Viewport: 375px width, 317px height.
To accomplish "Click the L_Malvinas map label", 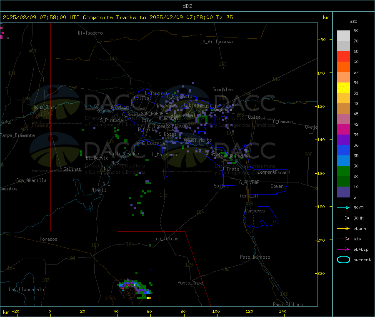I will (164, 155).
